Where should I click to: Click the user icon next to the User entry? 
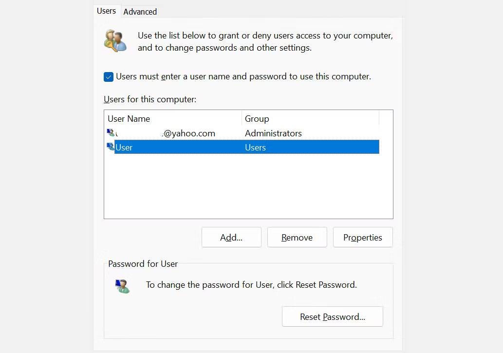(x=110, y=147)
